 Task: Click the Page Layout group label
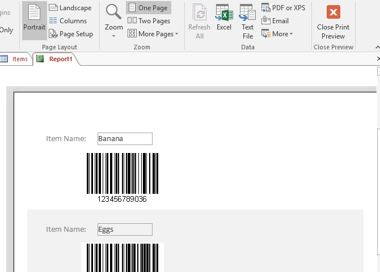(x=60, y=47)
